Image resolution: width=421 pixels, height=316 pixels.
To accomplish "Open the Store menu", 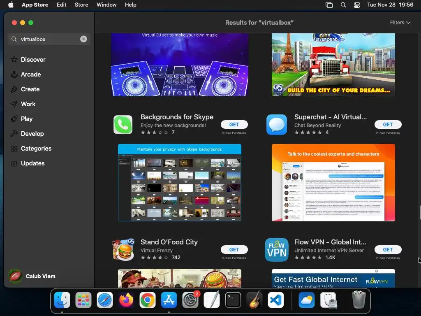I will pyautogui.click(x=81, y=5).
